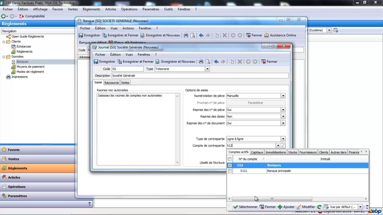Click the green plus Ajouter button
Image resolution: width=383 pixels, height=215 pixels.
click(286, 207)
